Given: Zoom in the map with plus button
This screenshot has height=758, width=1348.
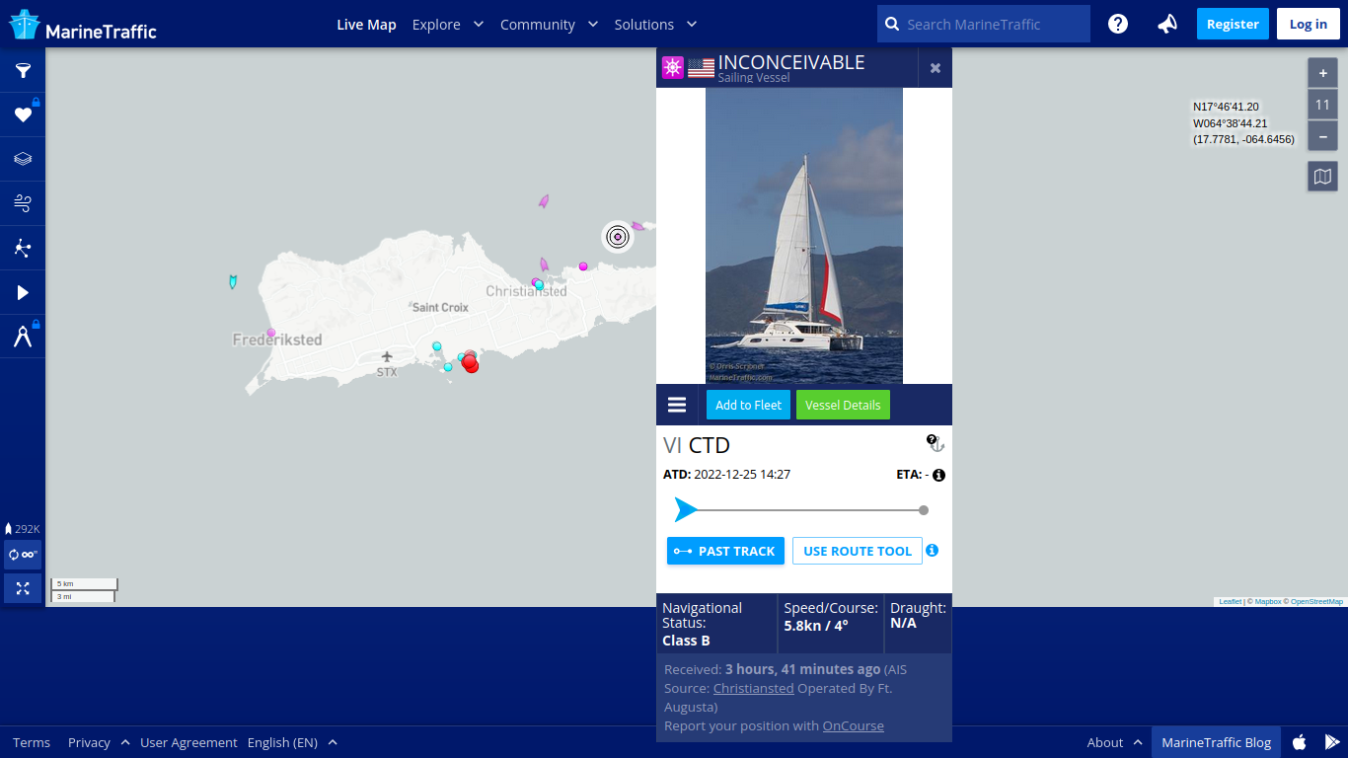Looking at the screenshot, I should click(1322, 73).
